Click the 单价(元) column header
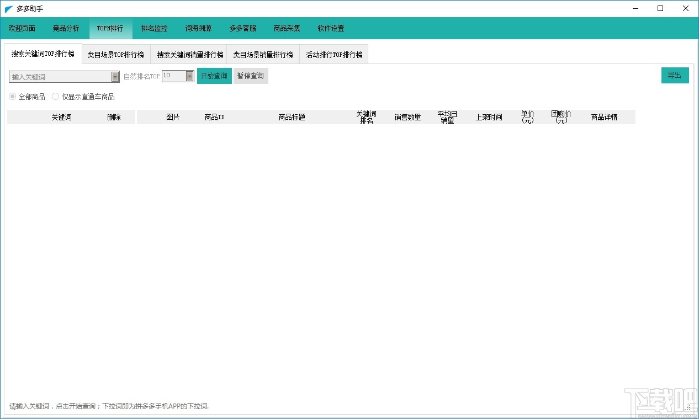Viewport: 699px width, 419px height. 528,117
